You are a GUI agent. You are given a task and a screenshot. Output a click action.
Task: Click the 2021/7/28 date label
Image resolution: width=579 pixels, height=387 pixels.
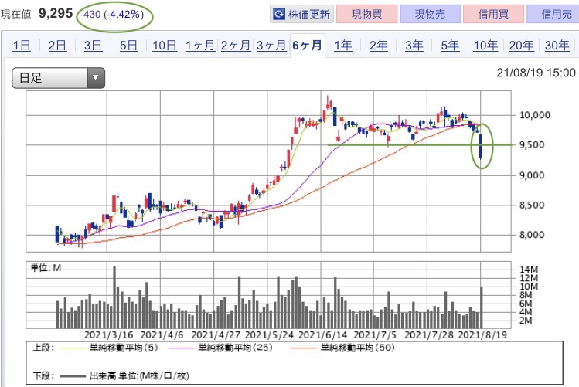pos(429,335)
